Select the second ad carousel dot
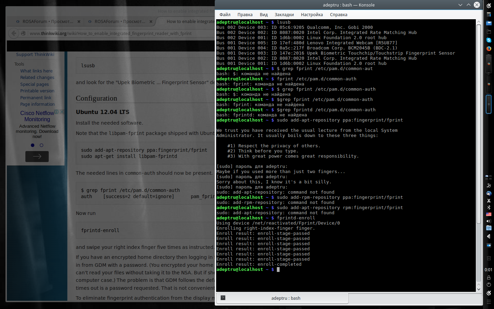The image size is (494, 309). coord(42,145)
